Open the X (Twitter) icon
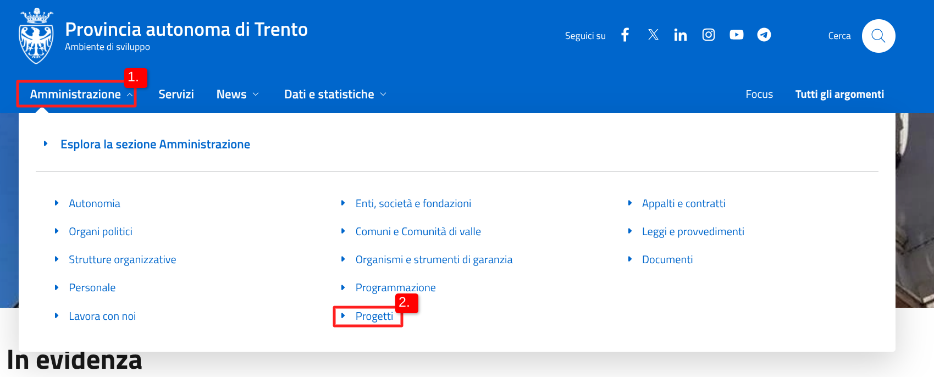This screenshot has height=377, width=934. [x=653, y=35]
